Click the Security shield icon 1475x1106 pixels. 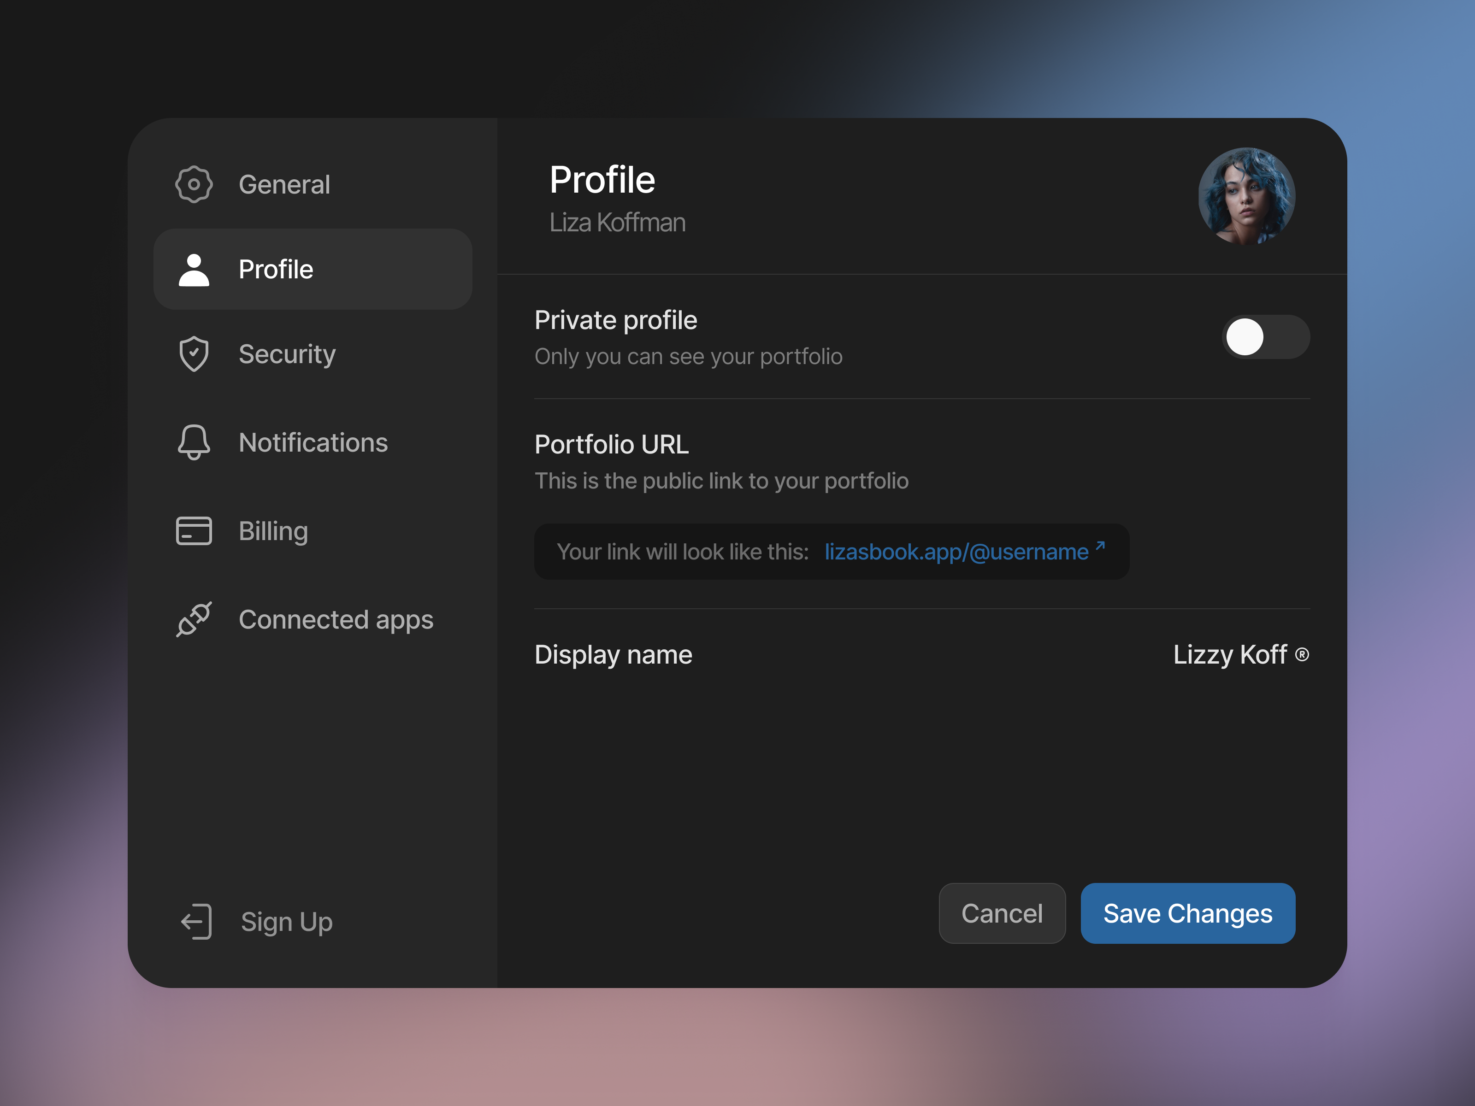194,354
